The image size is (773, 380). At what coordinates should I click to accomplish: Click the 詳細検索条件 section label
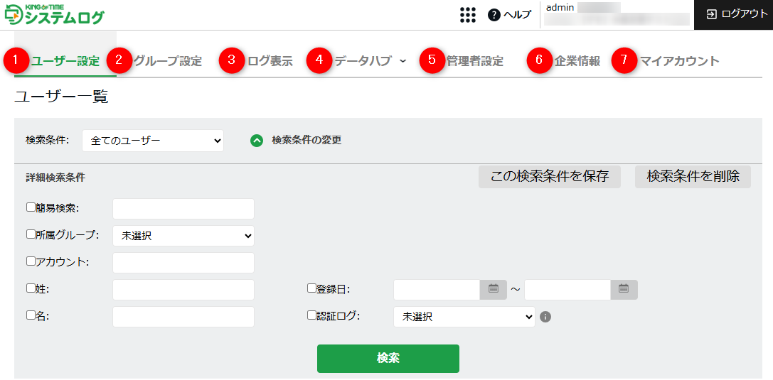click(x=55, y=178)
